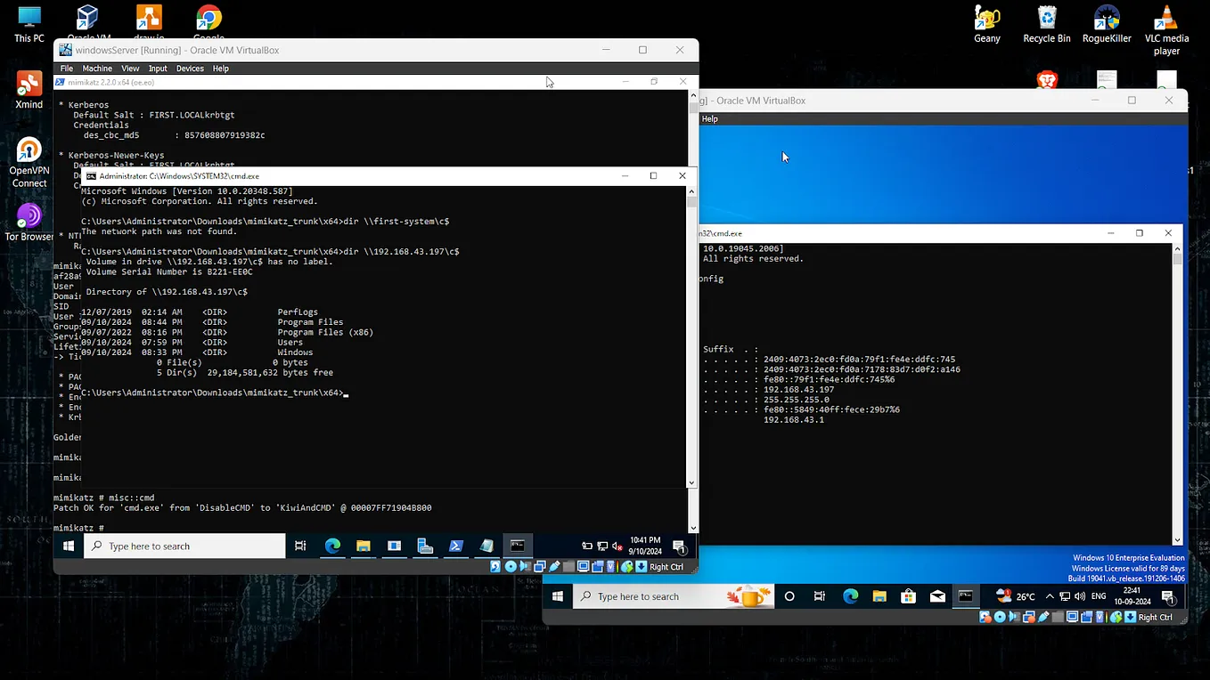Select cmd icon in Windows 10 VM taskbar

pos(966,596)
